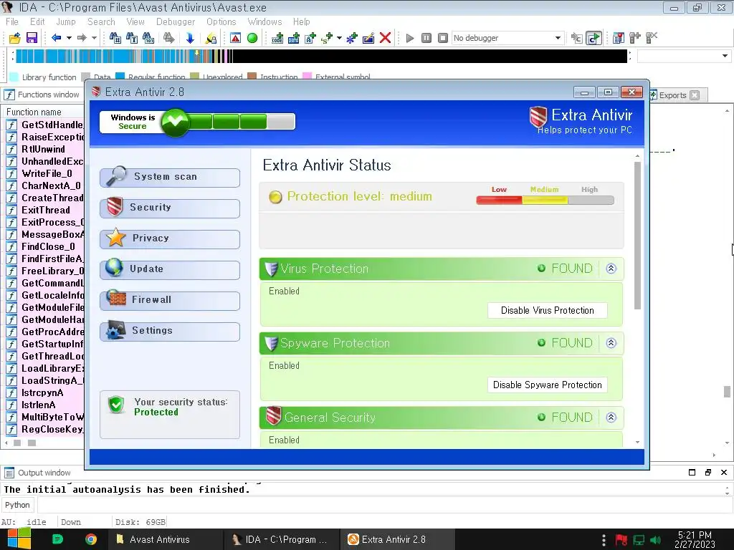The image size is (734, 550).
Task: Click the debugger start play button
Action: tap(410, 38)
